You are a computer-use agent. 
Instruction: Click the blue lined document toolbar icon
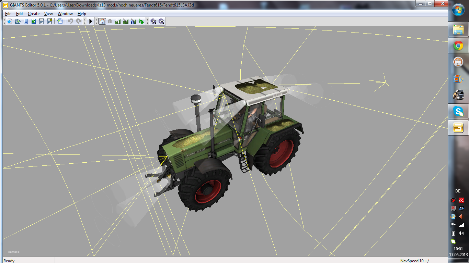click(x=25, y=21)
